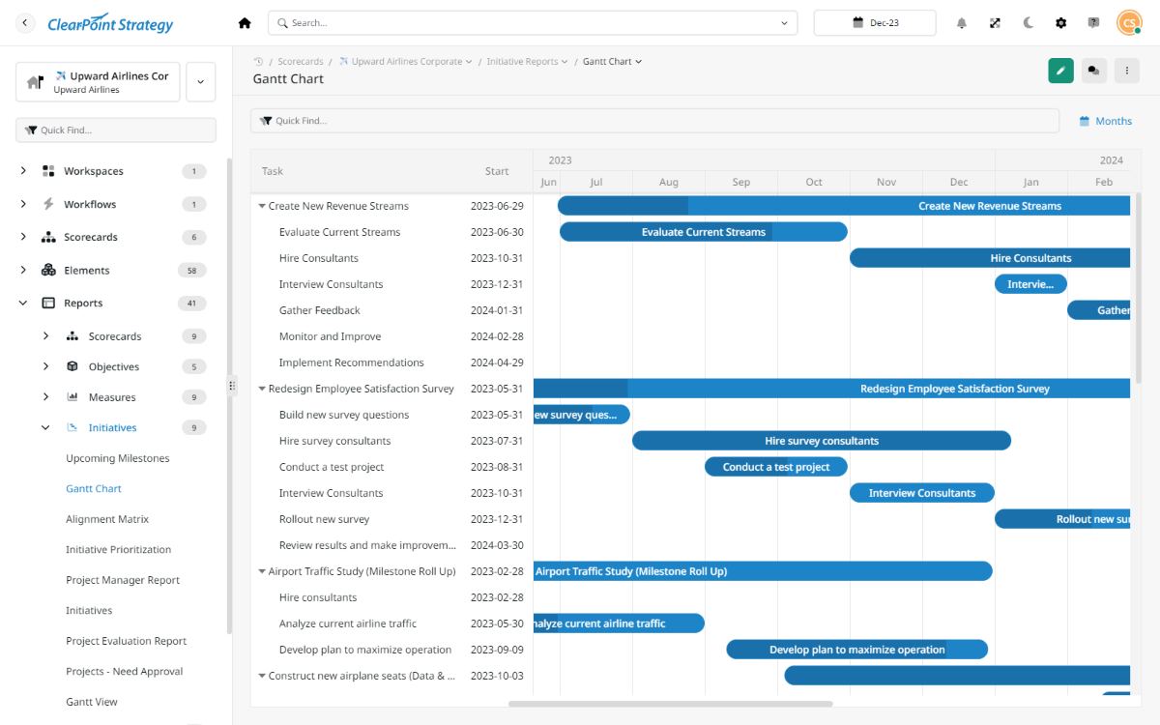Collapse the Reports tree section
This screenshot has height=725, width=1160.
pyautogui.click(x=23, y=303)
